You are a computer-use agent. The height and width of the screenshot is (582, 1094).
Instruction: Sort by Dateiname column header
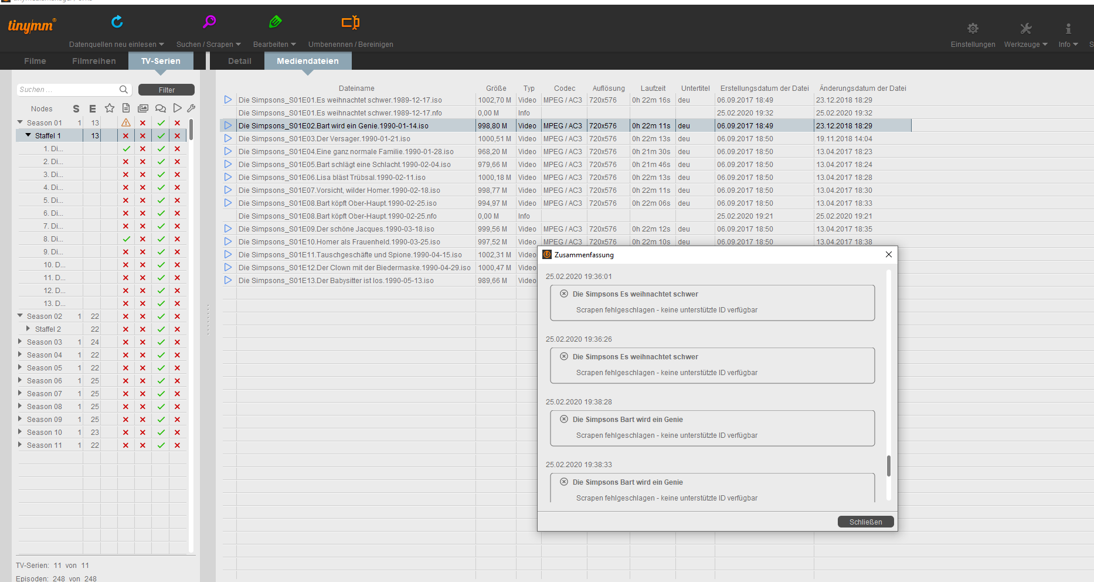coord(356,89)
